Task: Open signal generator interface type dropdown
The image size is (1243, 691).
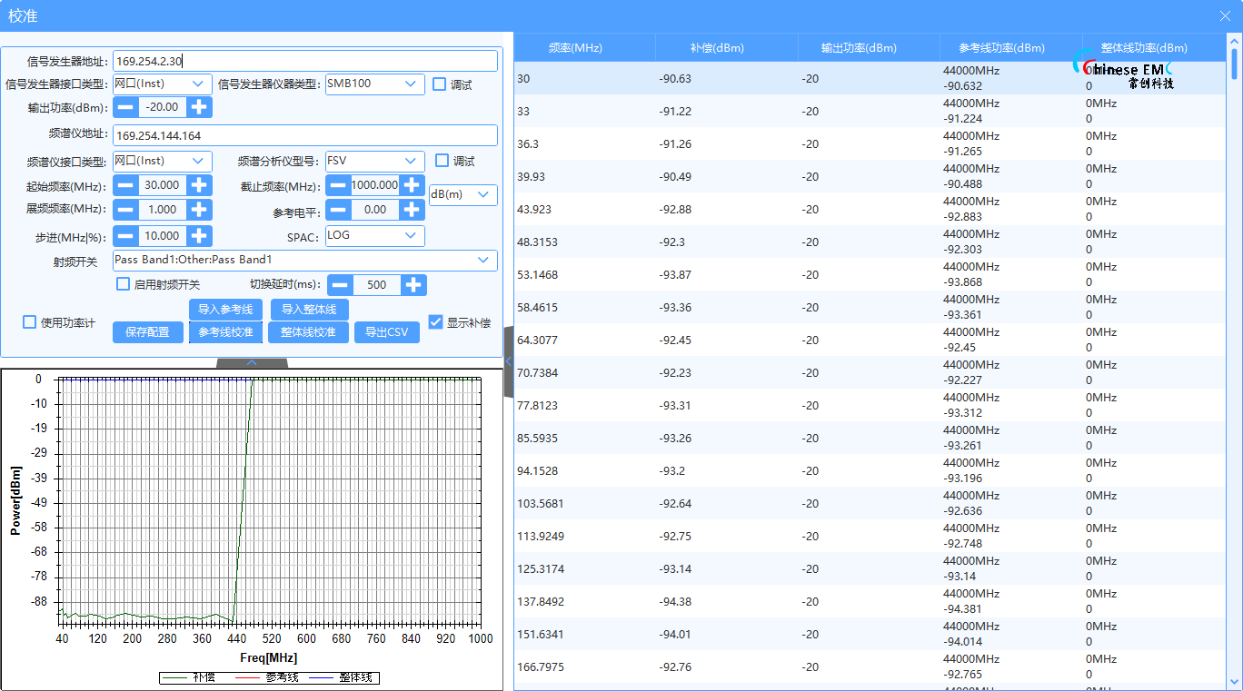Action: coord(163,84)
